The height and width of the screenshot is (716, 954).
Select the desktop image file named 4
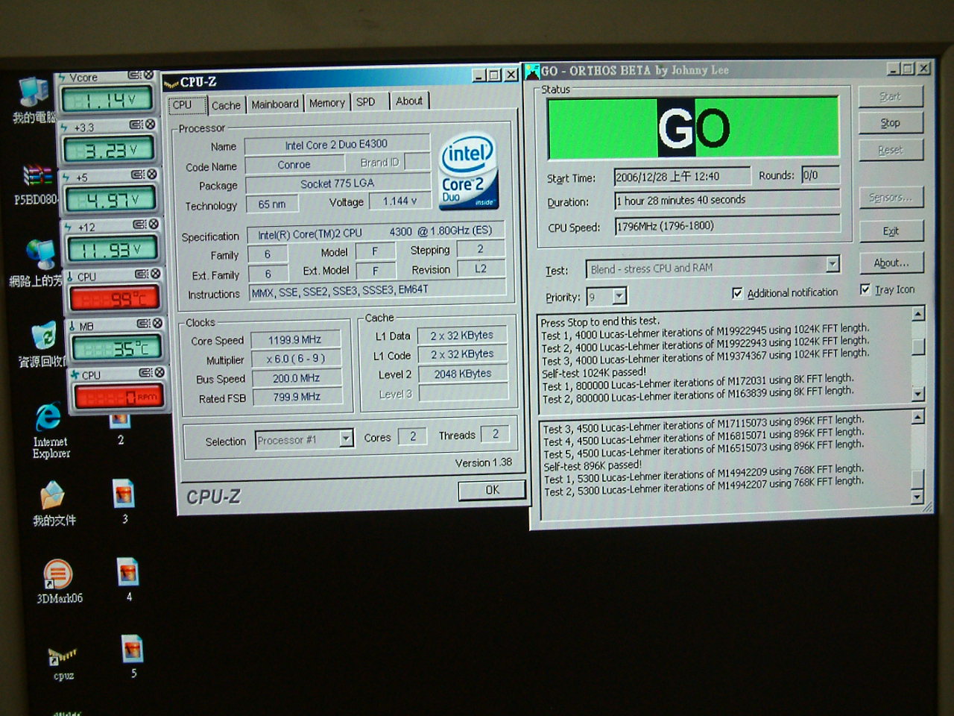coord(127,572)
